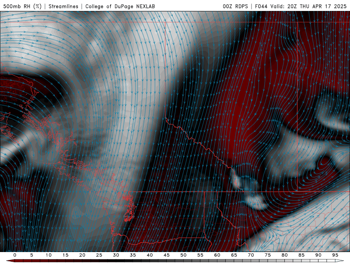Select the 15 value on the color scale
This screenshot has width=350, height=263.
pyautogui.click(x=65, y=255)
